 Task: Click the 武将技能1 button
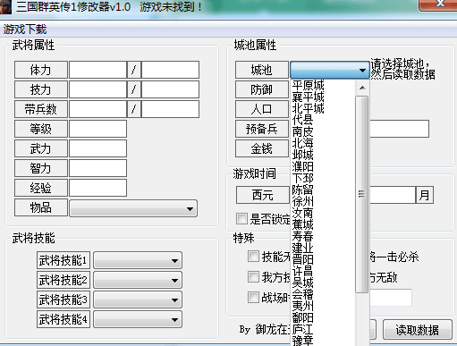point(63,260)
